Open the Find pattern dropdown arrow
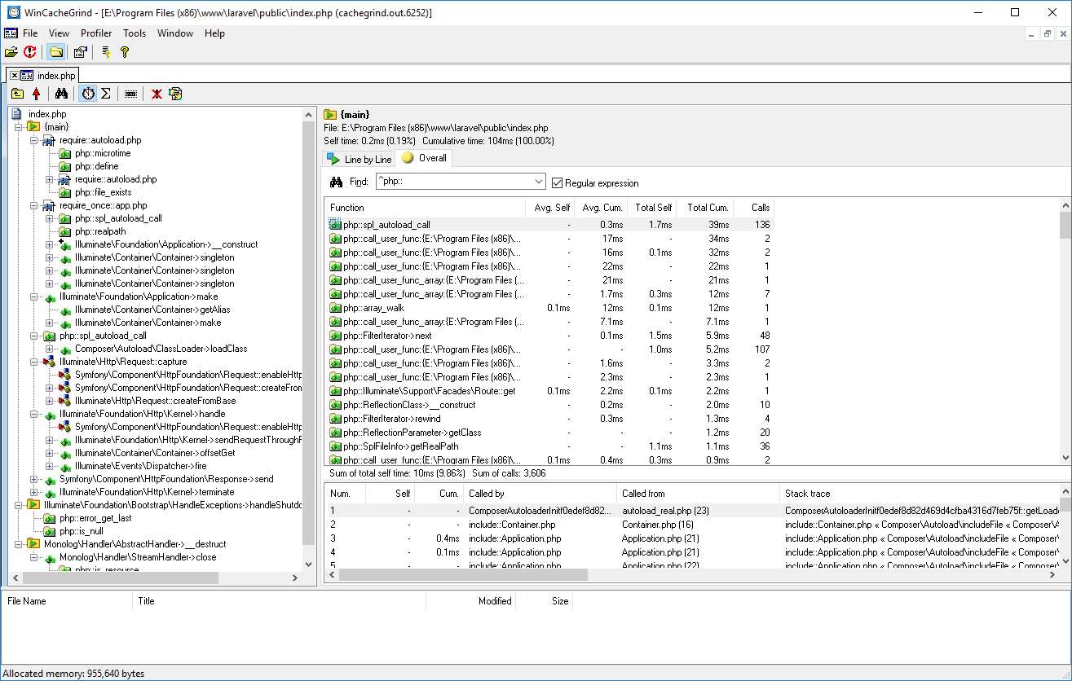The image size is (1072, 681). pos(538,182)
